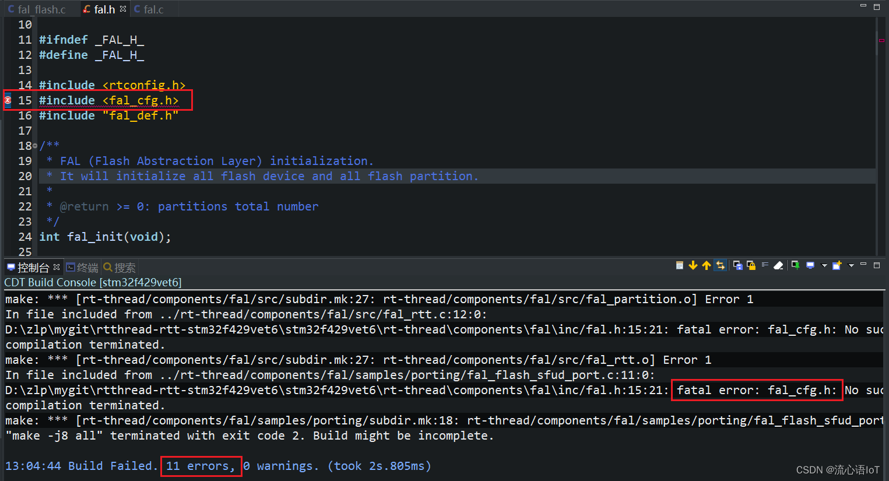Click the 'CDT Build Console [stm32f429vet6]' title
The width and height of the screenshot is (889, 481).
[x=93, y=282]
